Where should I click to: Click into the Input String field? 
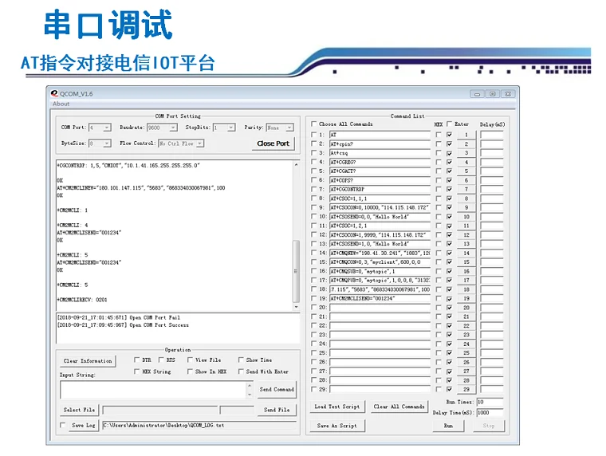point(152,390)
